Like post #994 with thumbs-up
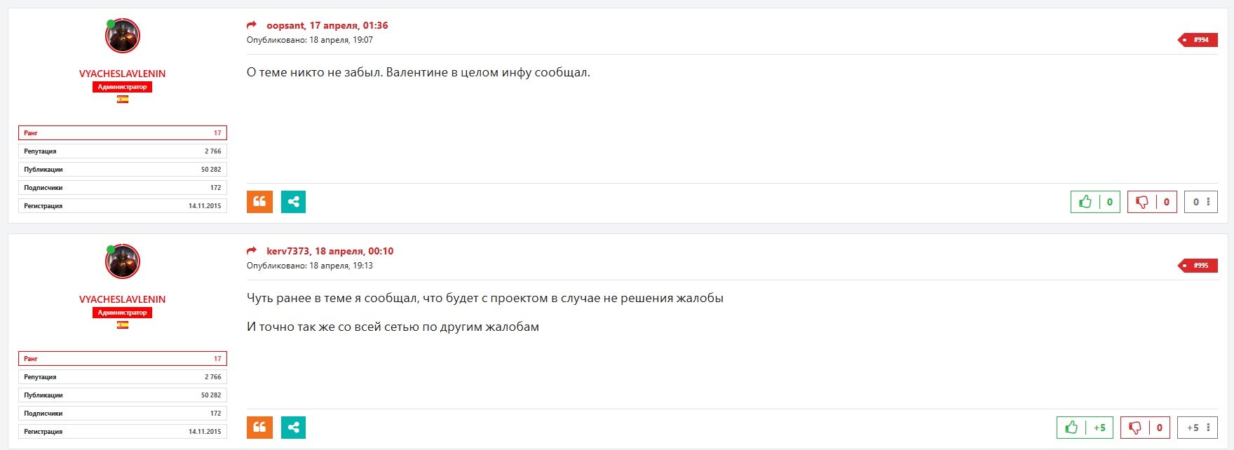Image resolution: width=1234 pixels, height=450 pixels. 1085,202
